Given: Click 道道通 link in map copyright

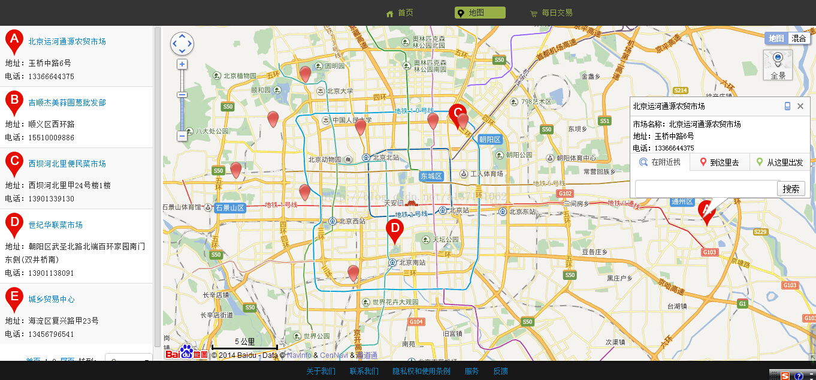Looking at the screenshot, I should pyautogui.click(x=367, y=355).
